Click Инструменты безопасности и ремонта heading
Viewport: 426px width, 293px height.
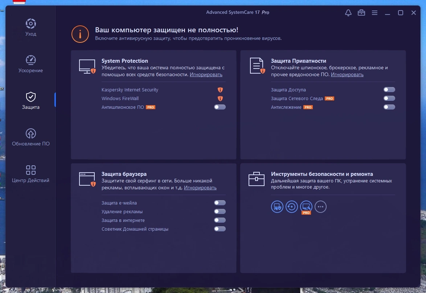click(322, 174)
